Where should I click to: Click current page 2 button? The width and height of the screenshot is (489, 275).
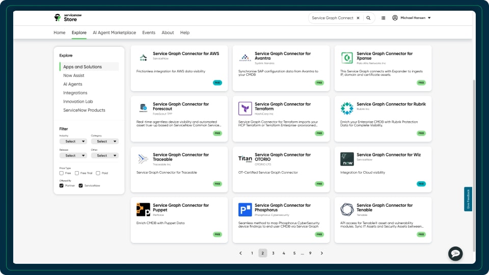coord(263,253)
